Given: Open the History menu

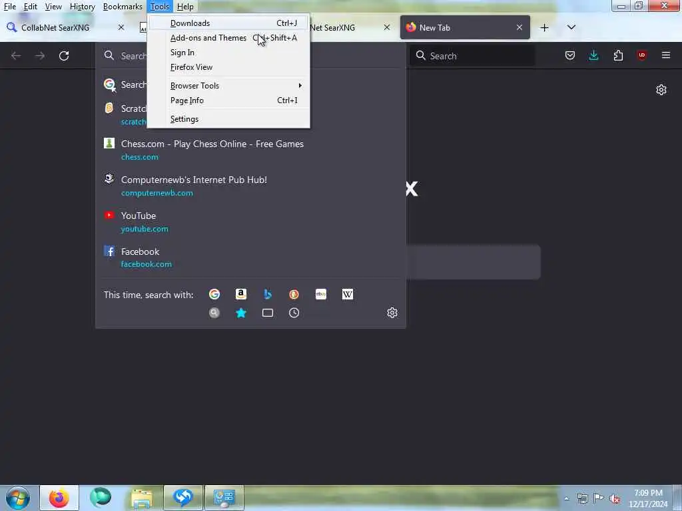Looking at the screenshot, I should (82, 7).
